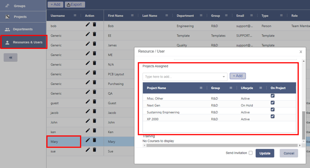Delete the Generic Purchasing row
The image size is (310, 168).
click(x=95, y=82)
